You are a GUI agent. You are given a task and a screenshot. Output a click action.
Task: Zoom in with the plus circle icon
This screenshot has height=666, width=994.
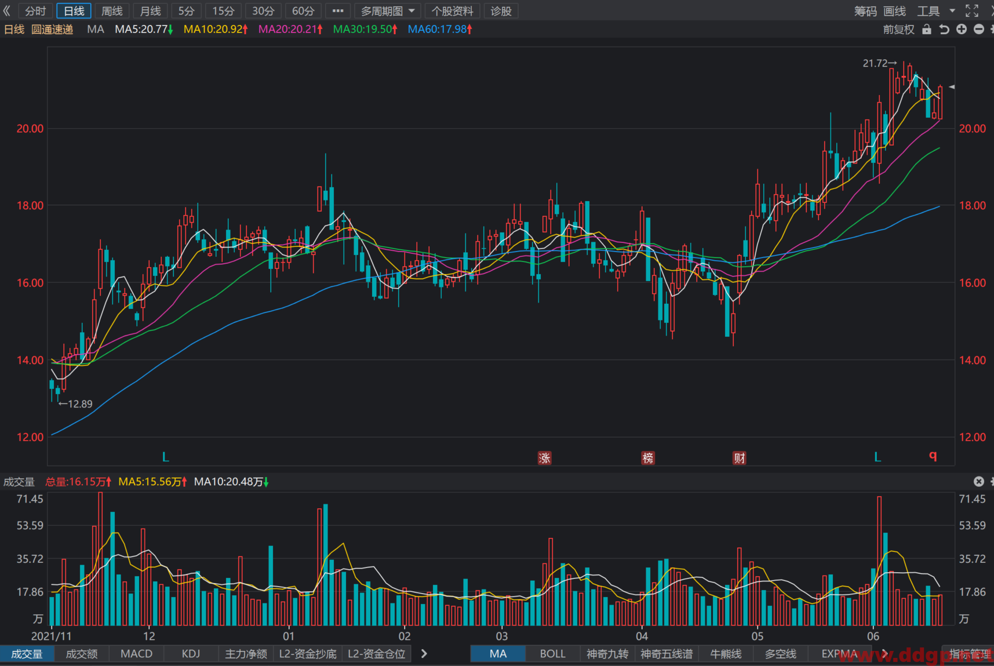(x=962, y=29)
